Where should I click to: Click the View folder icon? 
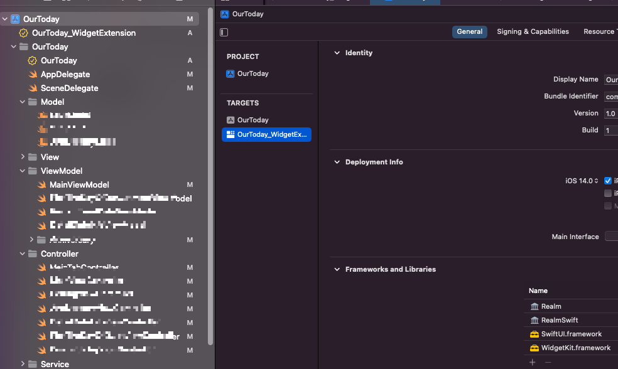click(x=33, y=157)
